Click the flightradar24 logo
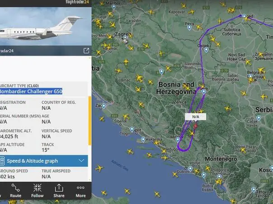 click(77, 2)
